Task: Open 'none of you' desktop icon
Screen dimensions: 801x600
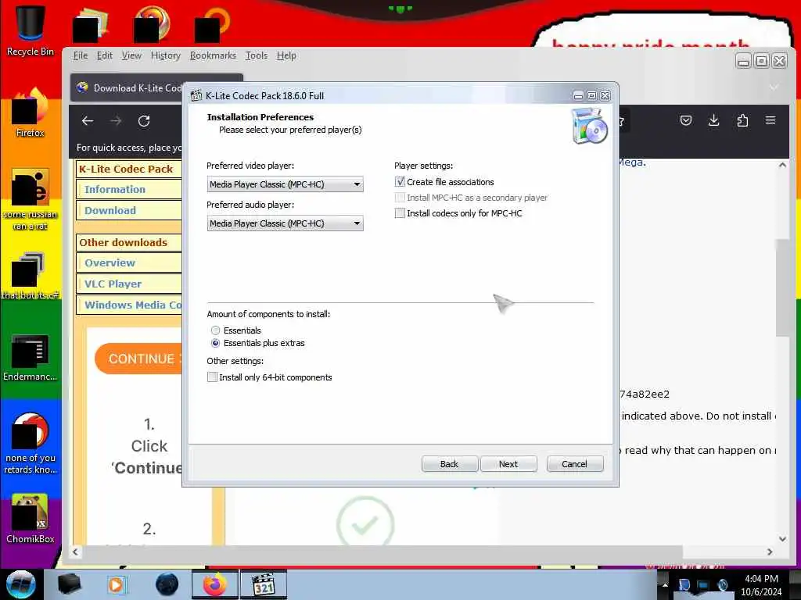Action: coord(31,443)
